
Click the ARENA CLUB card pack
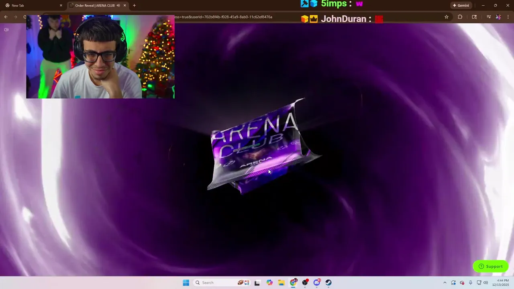[x=263, y=147]
